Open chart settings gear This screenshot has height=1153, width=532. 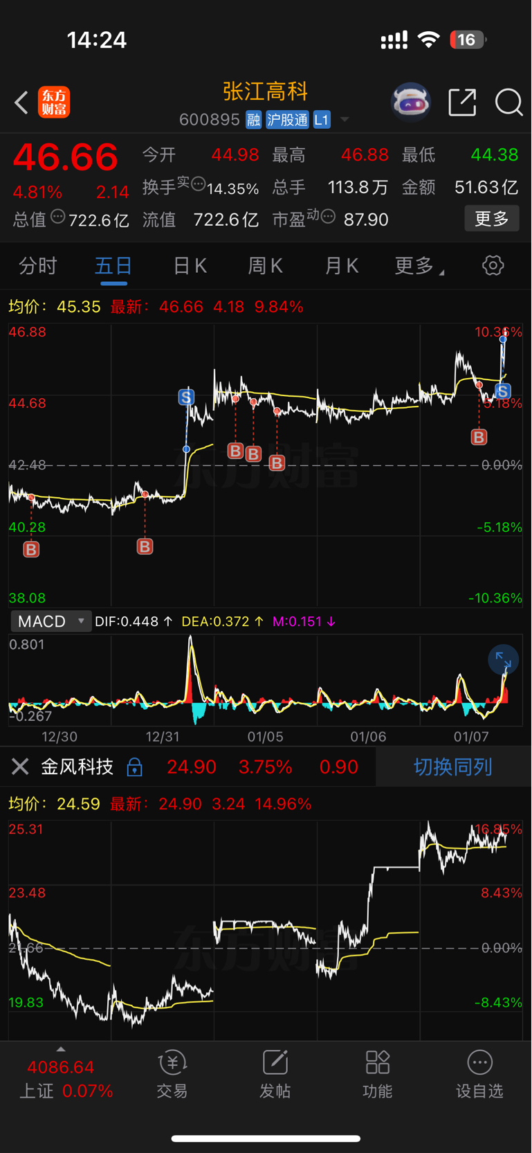pyautogui.click(x=493, y=266)
